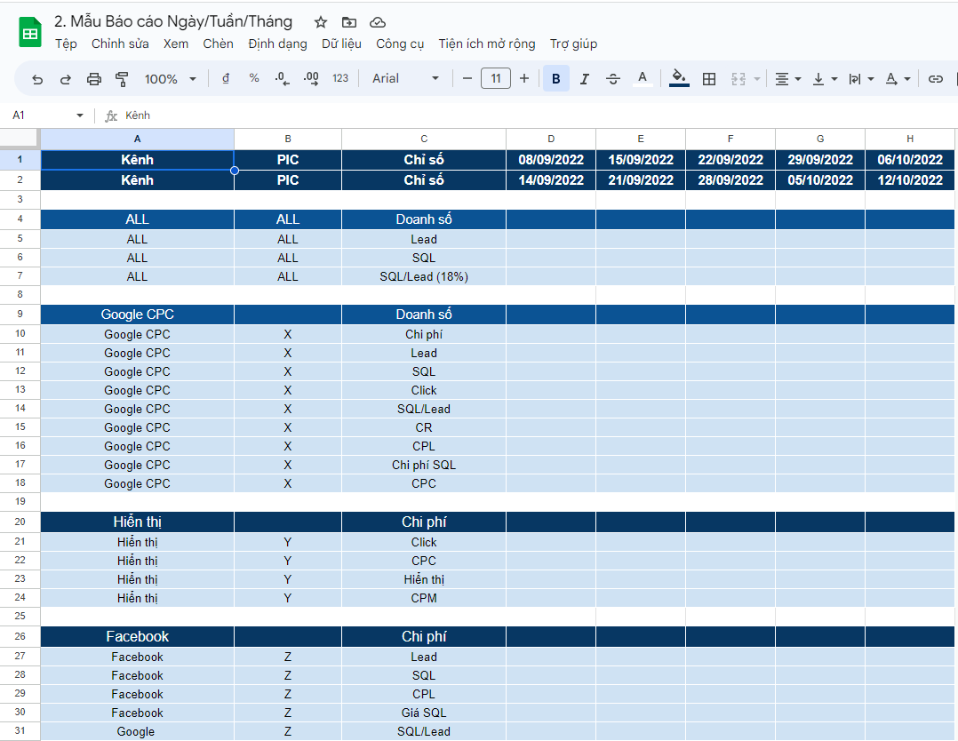
Task: Open the Xem menu
Action: click(176, 44)
